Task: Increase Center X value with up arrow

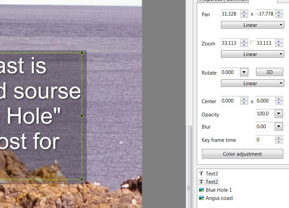Action: coord(244,99)
